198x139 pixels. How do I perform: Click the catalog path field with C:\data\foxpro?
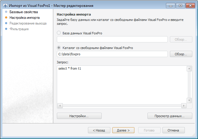pos(112,54)
